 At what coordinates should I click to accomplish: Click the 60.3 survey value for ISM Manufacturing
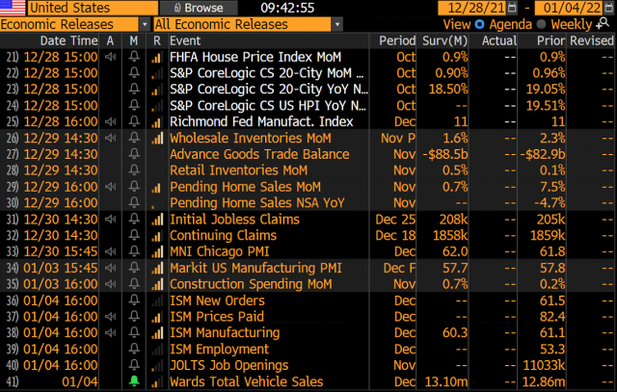click(455, 333)
